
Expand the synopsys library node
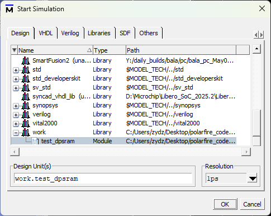click(16, 106)
